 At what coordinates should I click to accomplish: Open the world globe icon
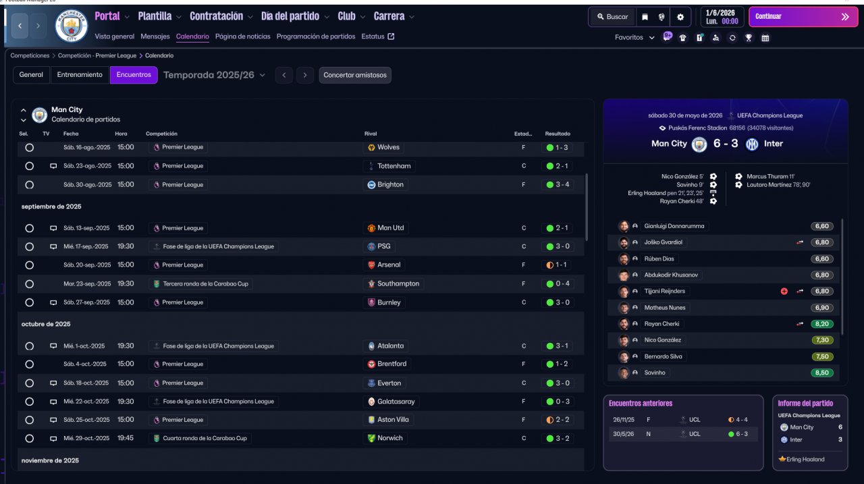662,17
